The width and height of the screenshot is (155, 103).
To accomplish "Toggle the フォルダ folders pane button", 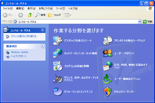I will (x=54, y=15).
